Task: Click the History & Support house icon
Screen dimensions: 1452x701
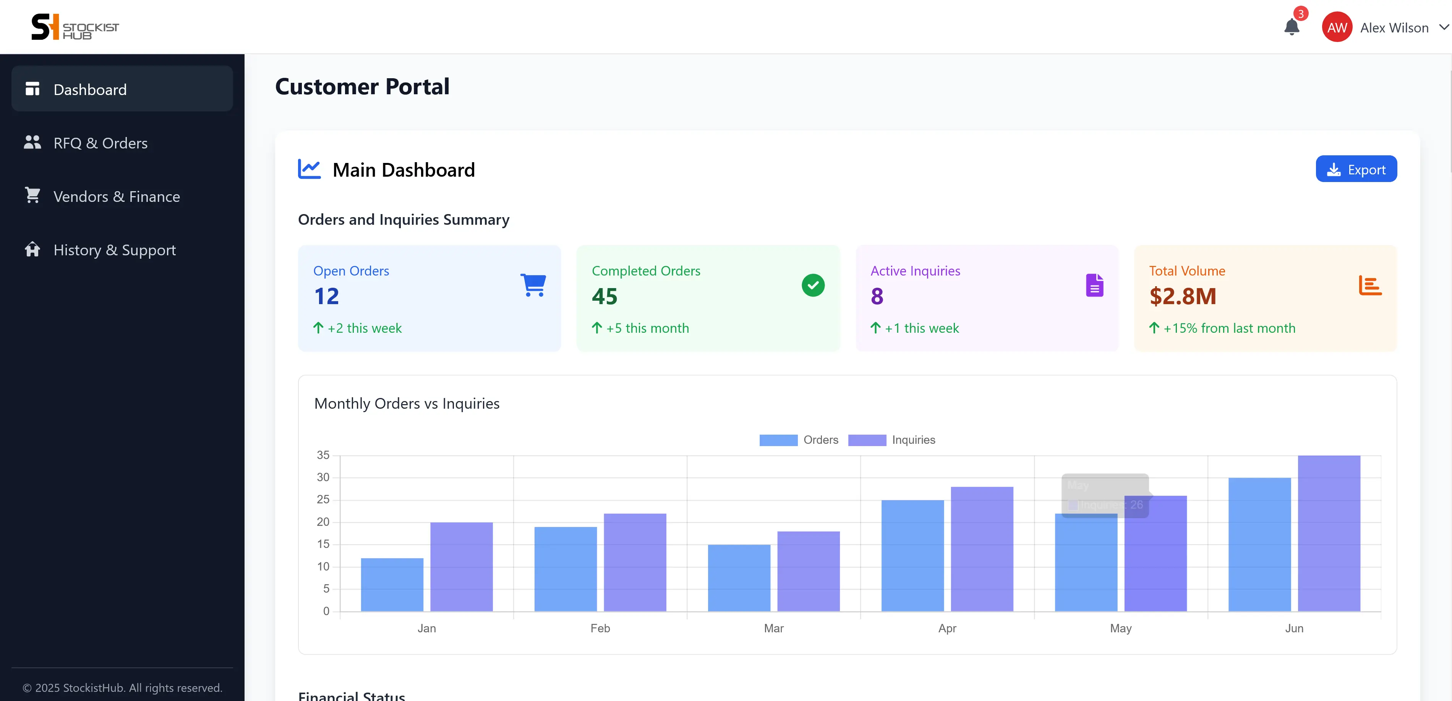Action: (32, 249)
